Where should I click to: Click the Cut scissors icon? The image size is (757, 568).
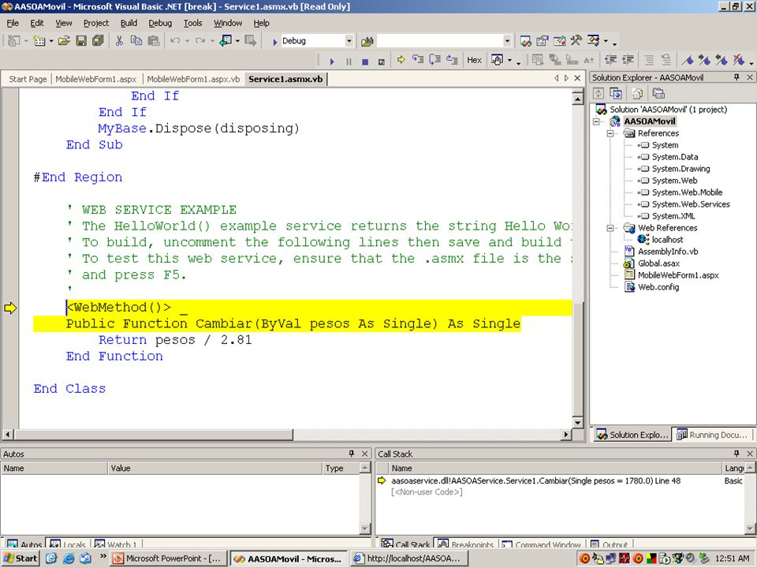(x=119, y=41)
